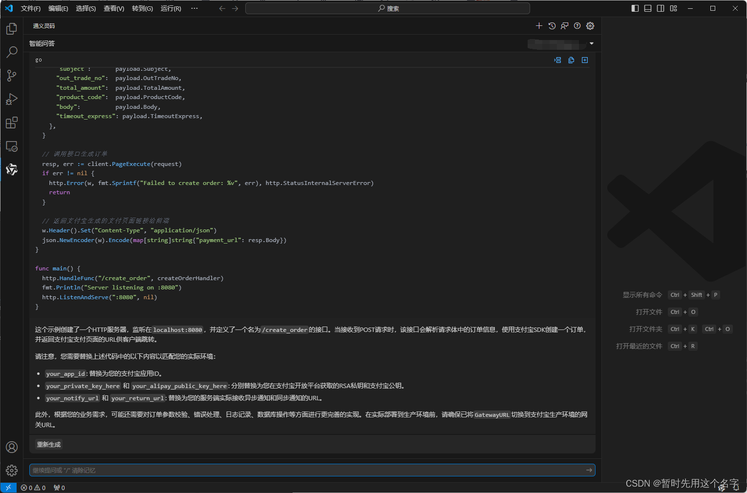Click the your_app_id inline code
This screenshot has height=493, width=747.
tap(65, 374)
